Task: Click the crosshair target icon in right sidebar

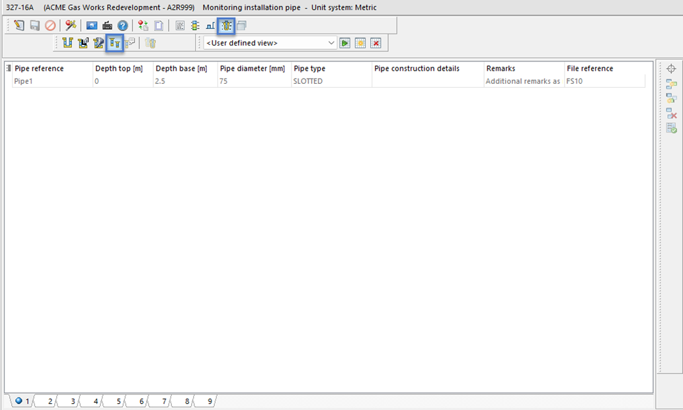Action: tap(671, 69)
